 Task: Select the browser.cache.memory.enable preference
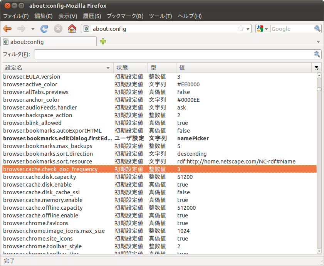[159, 200]
